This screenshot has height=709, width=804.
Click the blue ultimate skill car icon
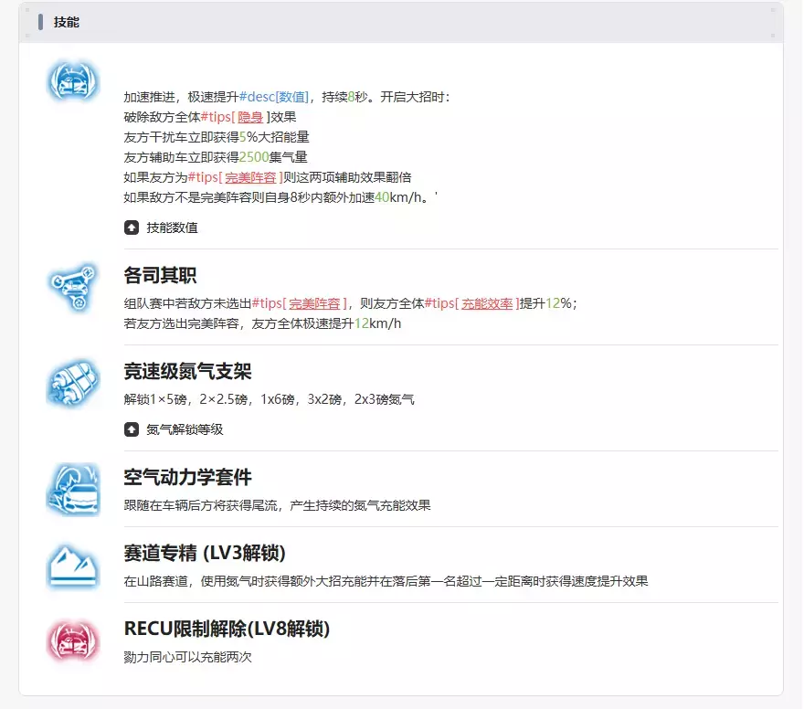pyautogui.click(x=72, y=81)
